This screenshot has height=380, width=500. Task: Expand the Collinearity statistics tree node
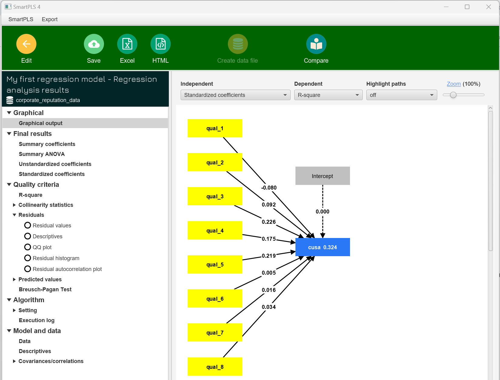[x=14, y=205]
